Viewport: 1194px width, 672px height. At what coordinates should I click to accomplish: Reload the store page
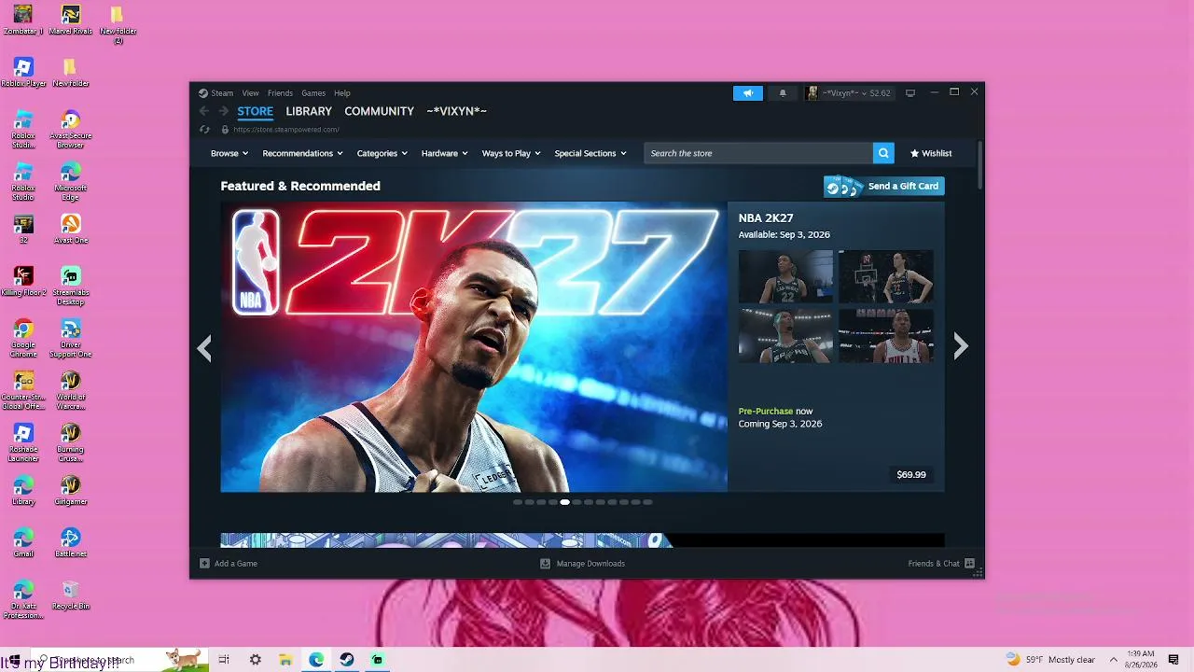coord(204,130)
